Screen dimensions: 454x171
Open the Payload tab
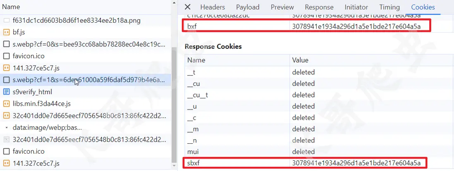click(x=248, y=7)
